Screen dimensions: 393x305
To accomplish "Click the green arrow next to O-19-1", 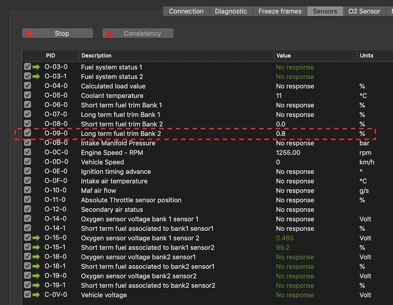I will (x=36, y=285).
